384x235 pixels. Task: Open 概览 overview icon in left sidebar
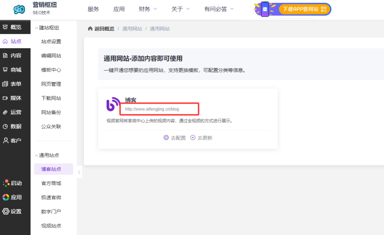(x=5, y=27)
